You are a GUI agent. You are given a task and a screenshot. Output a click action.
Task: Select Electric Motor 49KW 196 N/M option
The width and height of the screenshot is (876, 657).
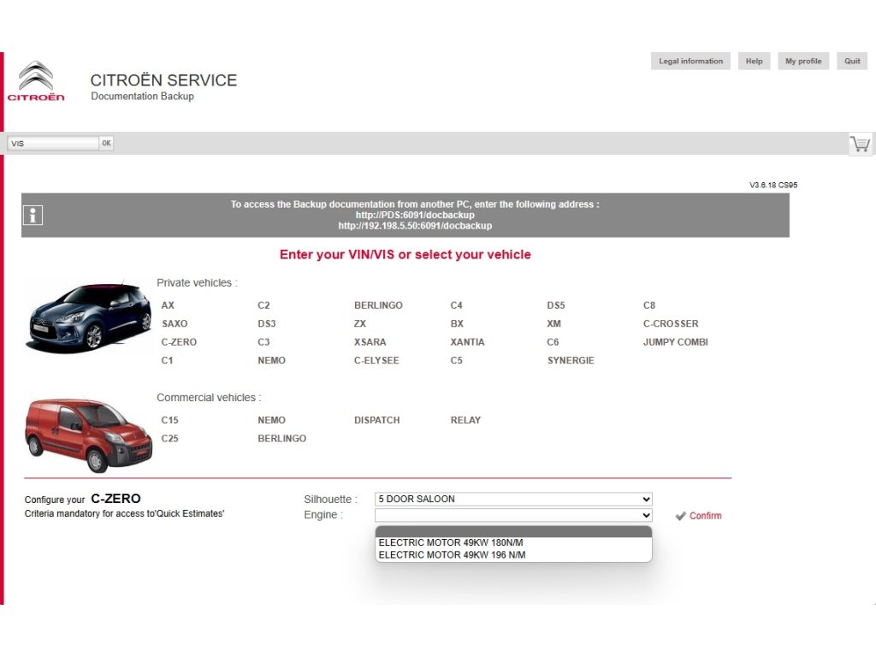pos(513,554)
